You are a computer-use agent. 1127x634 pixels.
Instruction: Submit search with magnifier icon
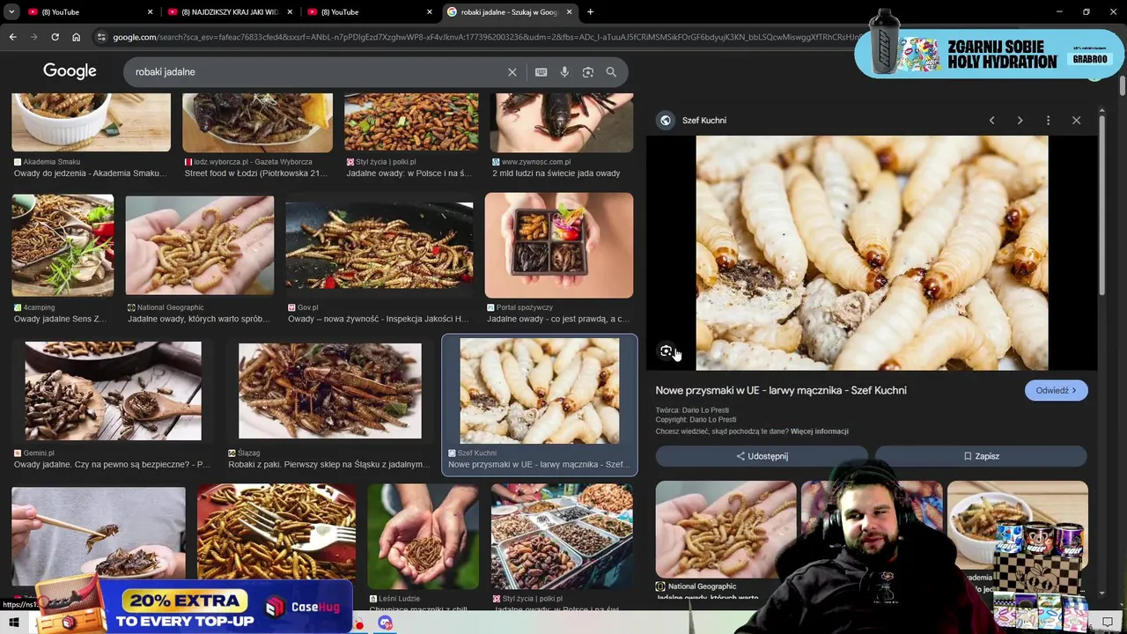click(x=611, y=72)
